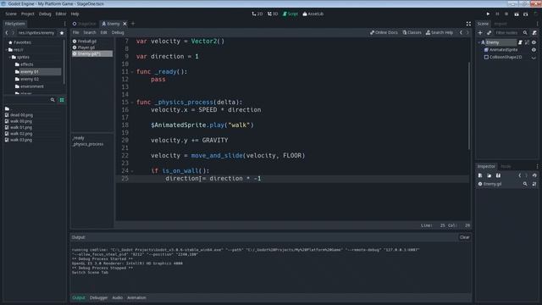Attach a script to the selected node

tap(534, 33)
